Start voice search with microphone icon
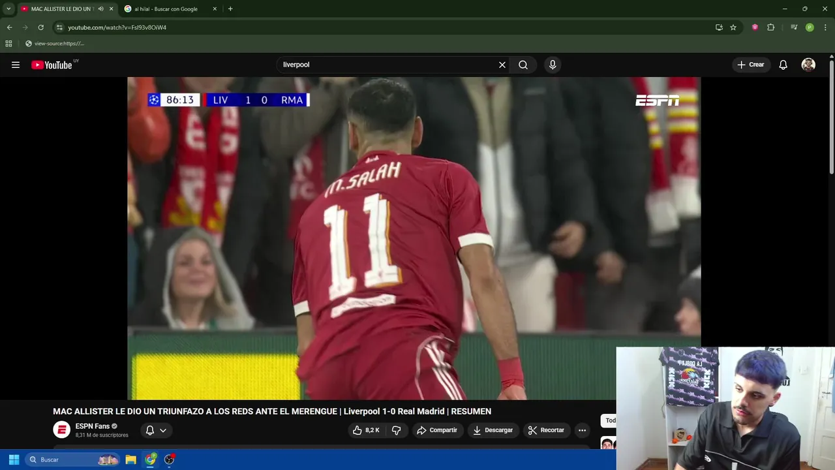Viewport: 835px width, 470px height. [553, 65]
